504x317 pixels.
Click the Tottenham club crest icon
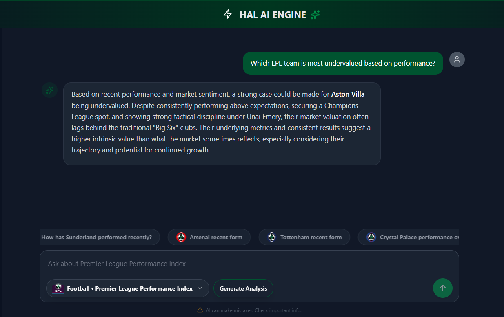[x=272, y=237]
